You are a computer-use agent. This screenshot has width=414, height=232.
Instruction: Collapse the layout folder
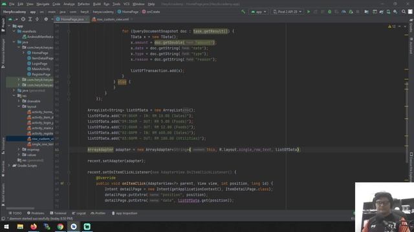tap(19, 106)
